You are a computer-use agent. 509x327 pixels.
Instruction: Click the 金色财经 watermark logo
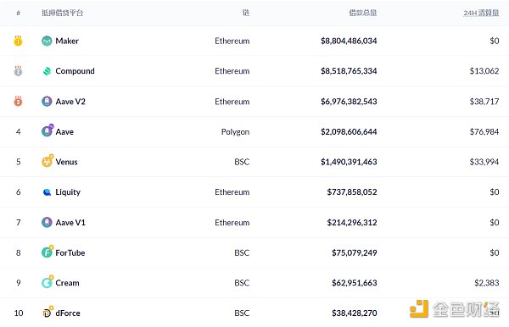tap(454, 309)
